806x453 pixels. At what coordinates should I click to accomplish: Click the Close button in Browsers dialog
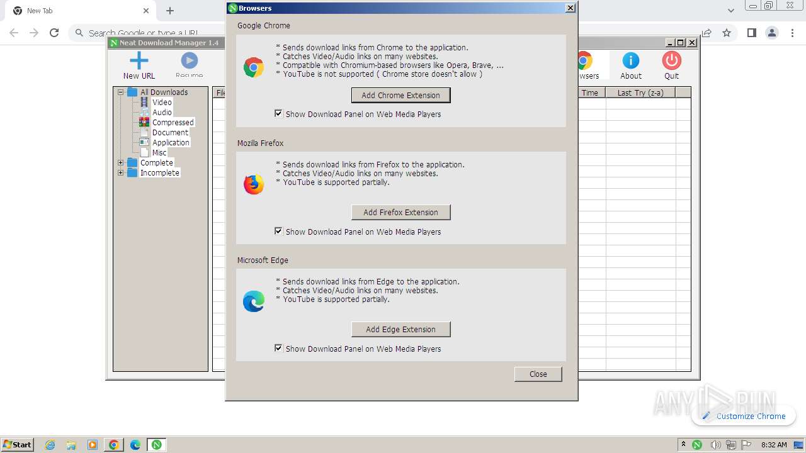(538, 374)
